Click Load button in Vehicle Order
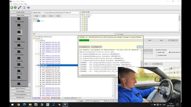 point(44,16)
